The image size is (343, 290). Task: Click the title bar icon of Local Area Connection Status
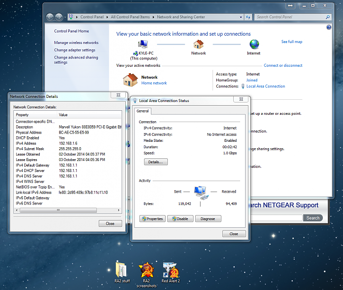click(135, 101)
